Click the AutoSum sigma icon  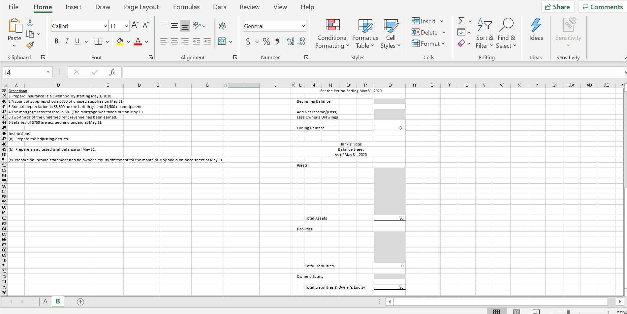461,21
